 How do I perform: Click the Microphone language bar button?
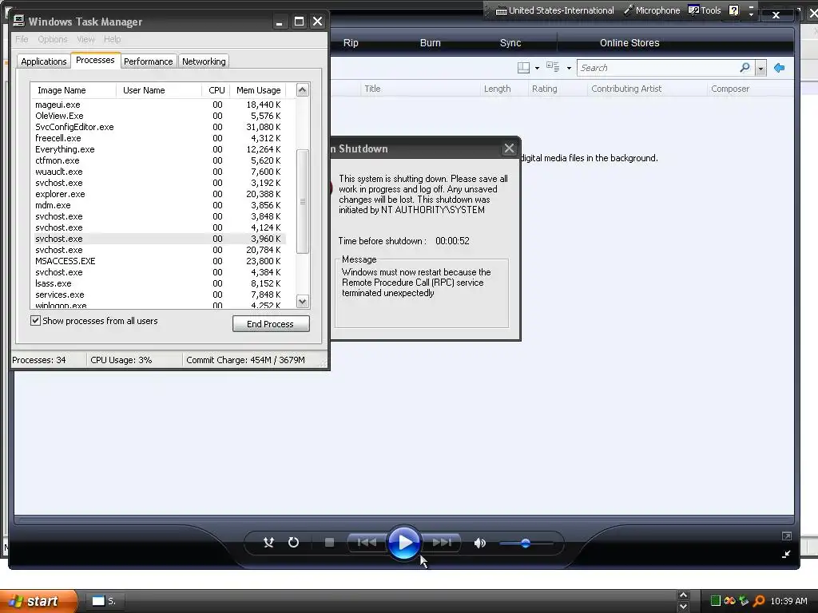coord(652,10)
